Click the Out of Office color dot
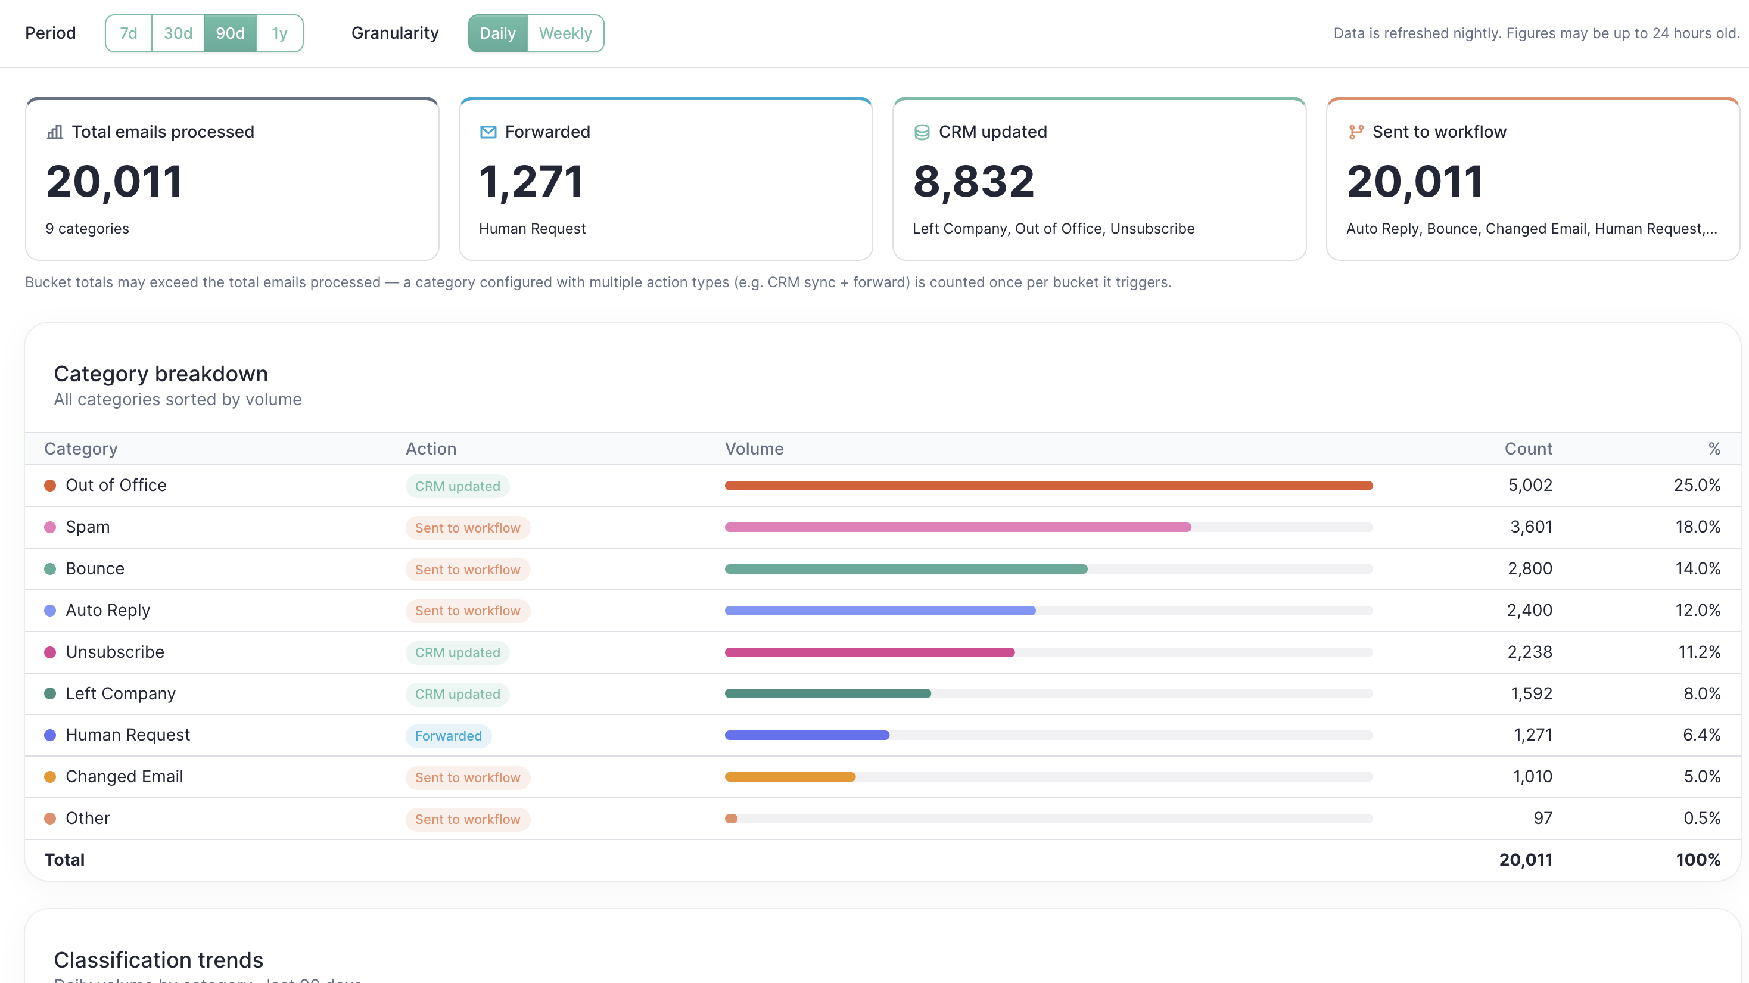This screenshot has height=983, width=1749. pyautogui.click(x=49, y=486)
